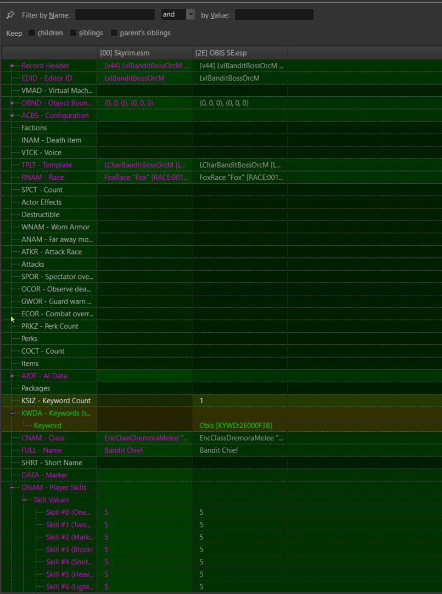Screen dimensions: 442x594
Task: Click the pin icon beside Filter by Name
Action: (x=10, y=15)
